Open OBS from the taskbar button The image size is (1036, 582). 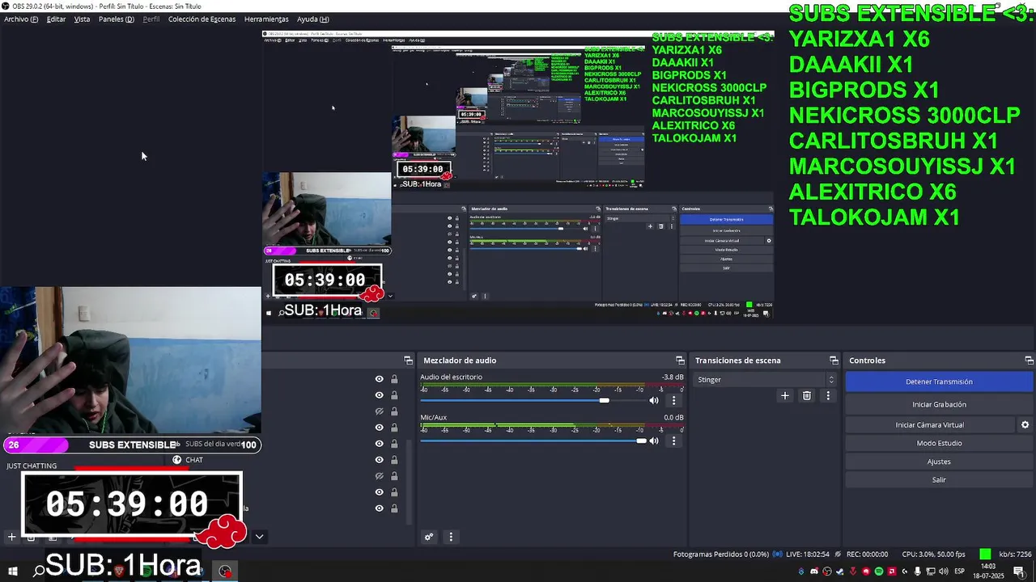(x=225, y=571)
